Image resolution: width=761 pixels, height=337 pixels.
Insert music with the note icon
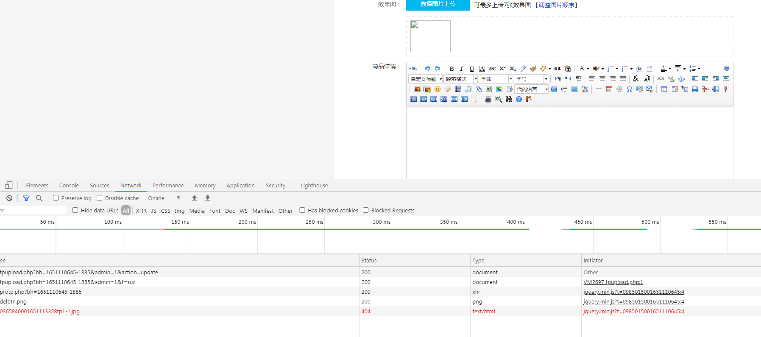coord(468,89)
